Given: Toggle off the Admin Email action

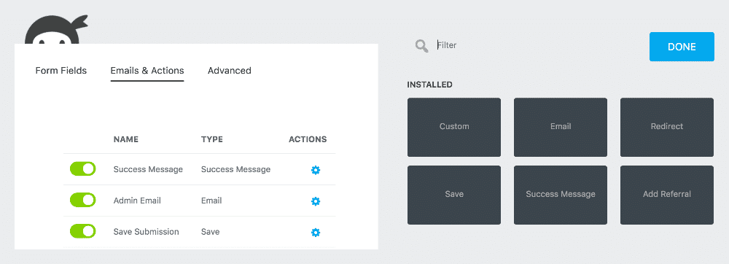Looking at the screenshot, I should click(x=83, y=200).
